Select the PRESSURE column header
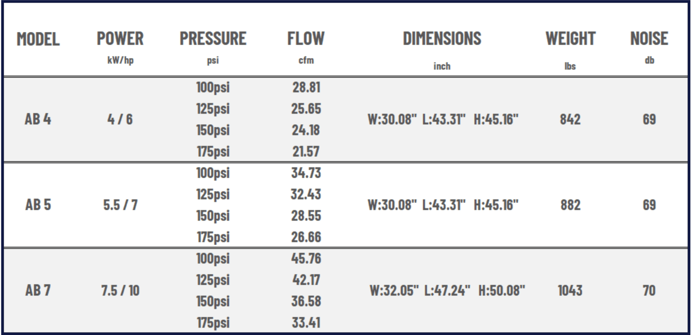The image size is (692, 335). pos(213,38)
